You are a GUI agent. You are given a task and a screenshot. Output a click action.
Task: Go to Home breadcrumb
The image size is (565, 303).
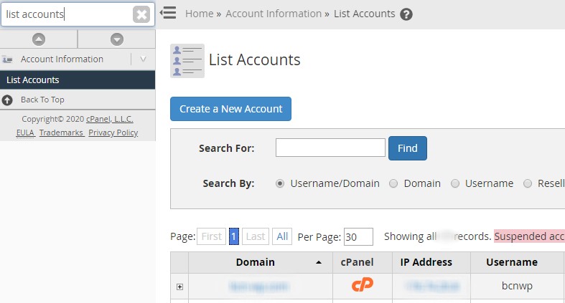(x=199, y=14)
